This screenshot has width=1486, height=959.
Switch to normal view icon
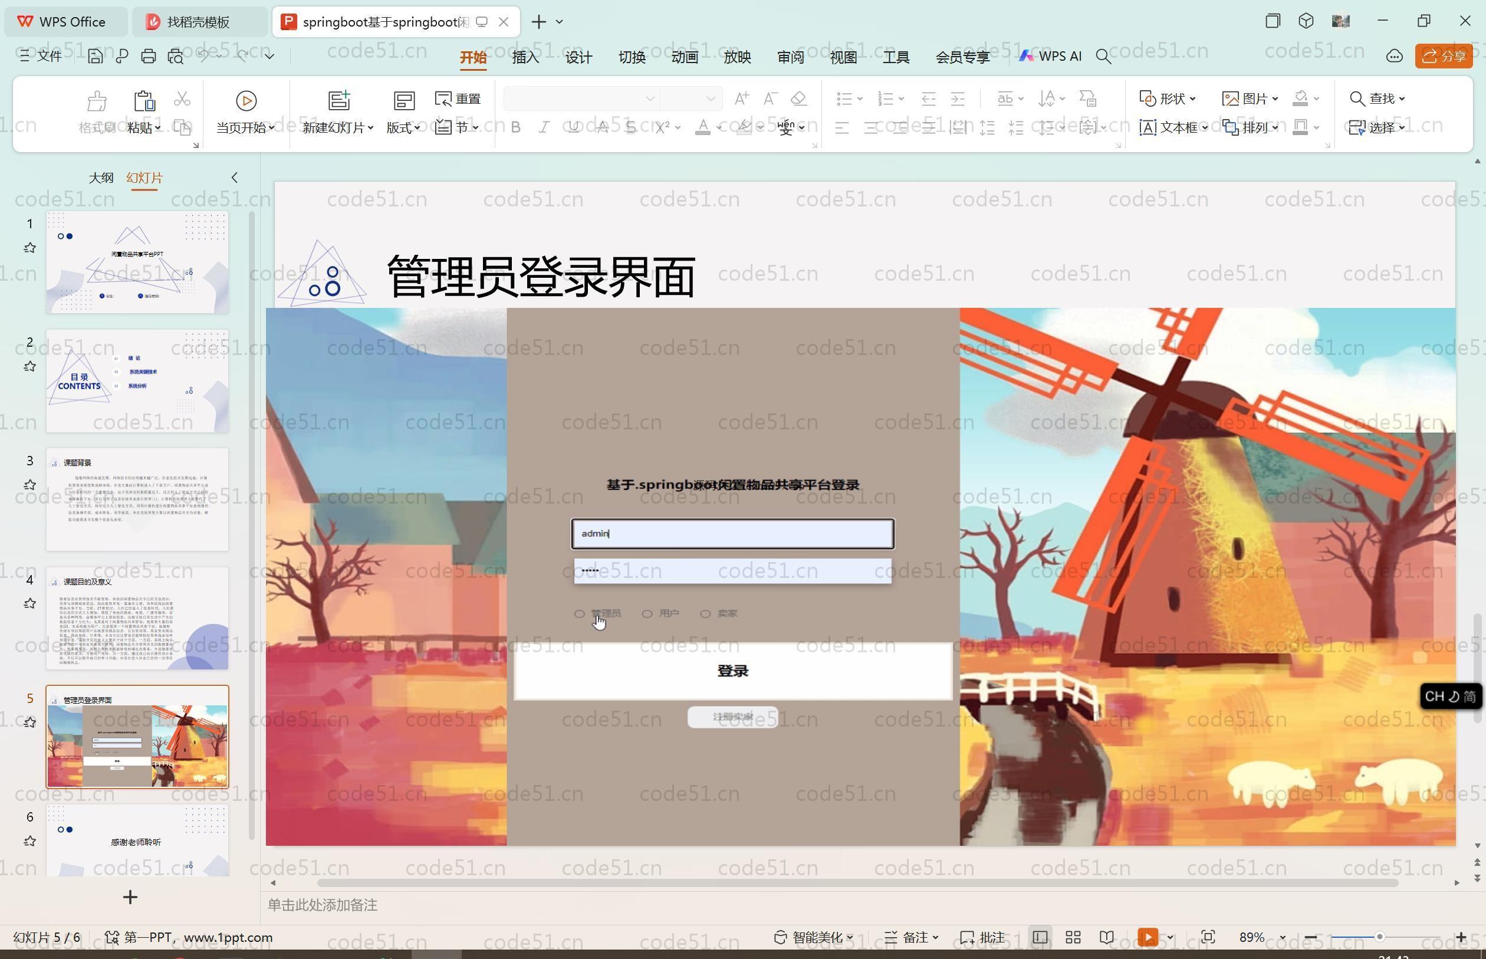(x=1040, y=937)
